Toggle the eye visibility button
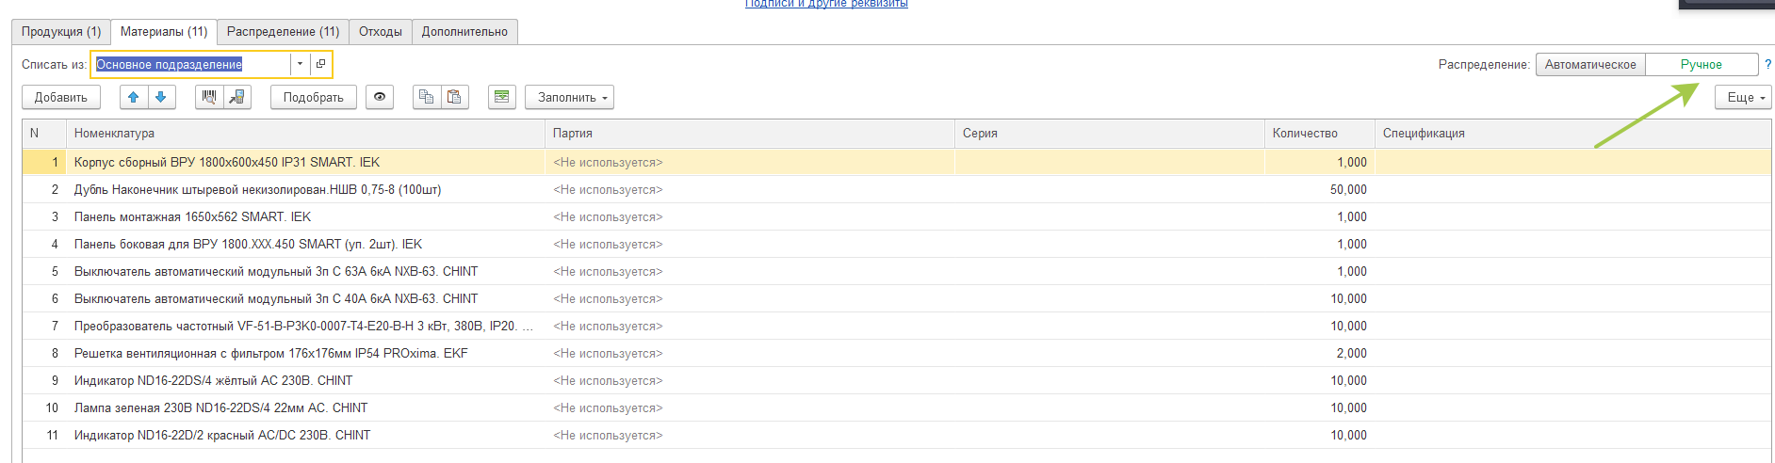 pyautogui.click(x=380, y=97)
